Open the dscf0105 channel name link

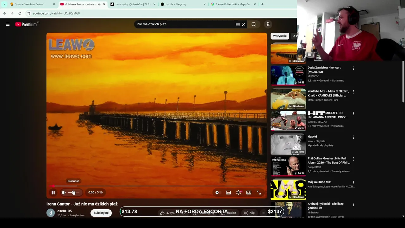(x=65, y=211)
